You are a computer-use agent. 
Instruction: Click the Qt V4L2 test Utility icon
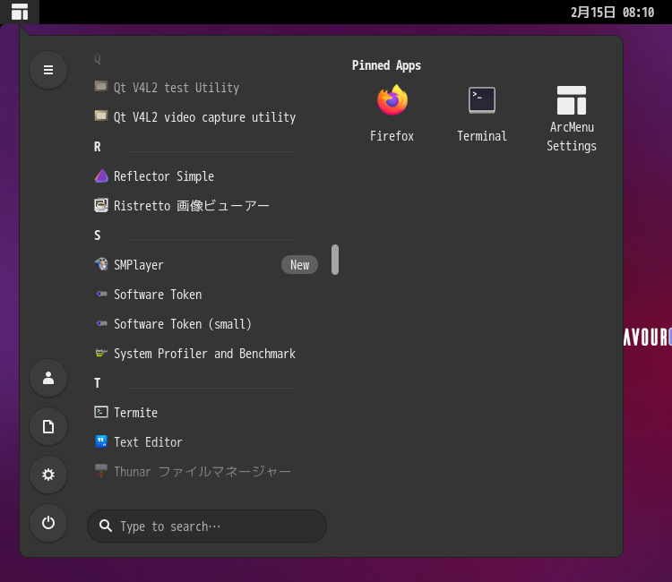101,87
